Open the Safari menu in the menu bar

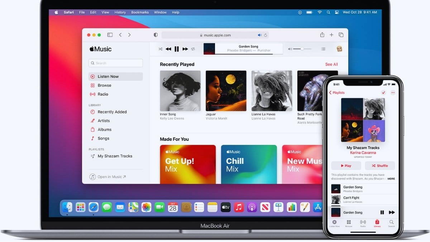coord(69,12)
